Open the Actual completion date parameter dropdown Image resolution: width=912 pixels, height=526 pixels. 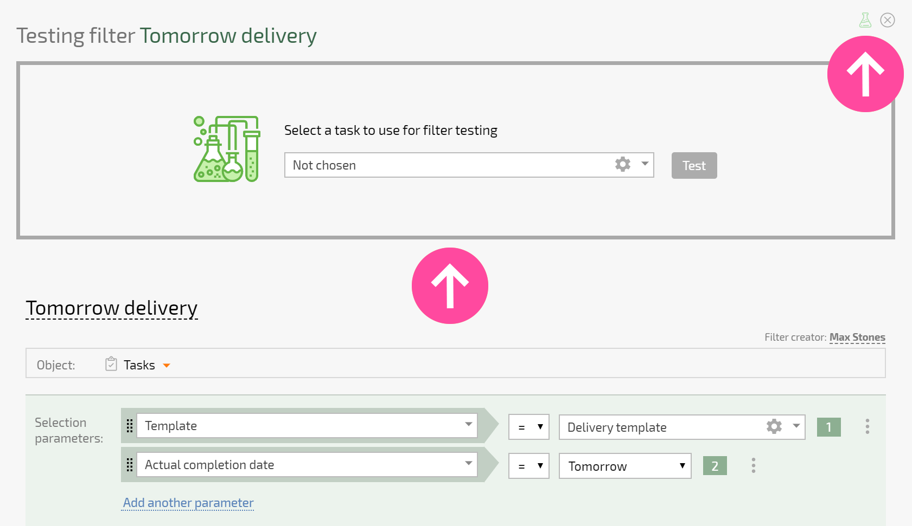[x=307, y=464]
